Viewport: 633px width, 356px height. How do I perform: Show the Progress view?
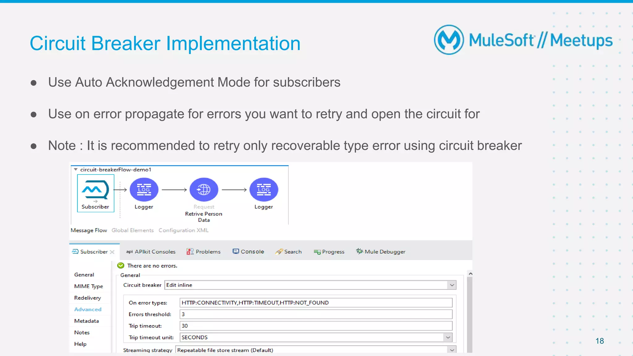click(329, 252)
